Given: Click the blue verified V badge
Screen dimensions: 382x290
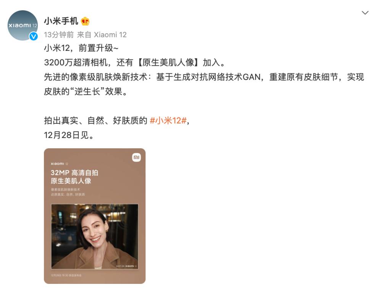Looking at the screenshot, I should click(x=33, y=36).
